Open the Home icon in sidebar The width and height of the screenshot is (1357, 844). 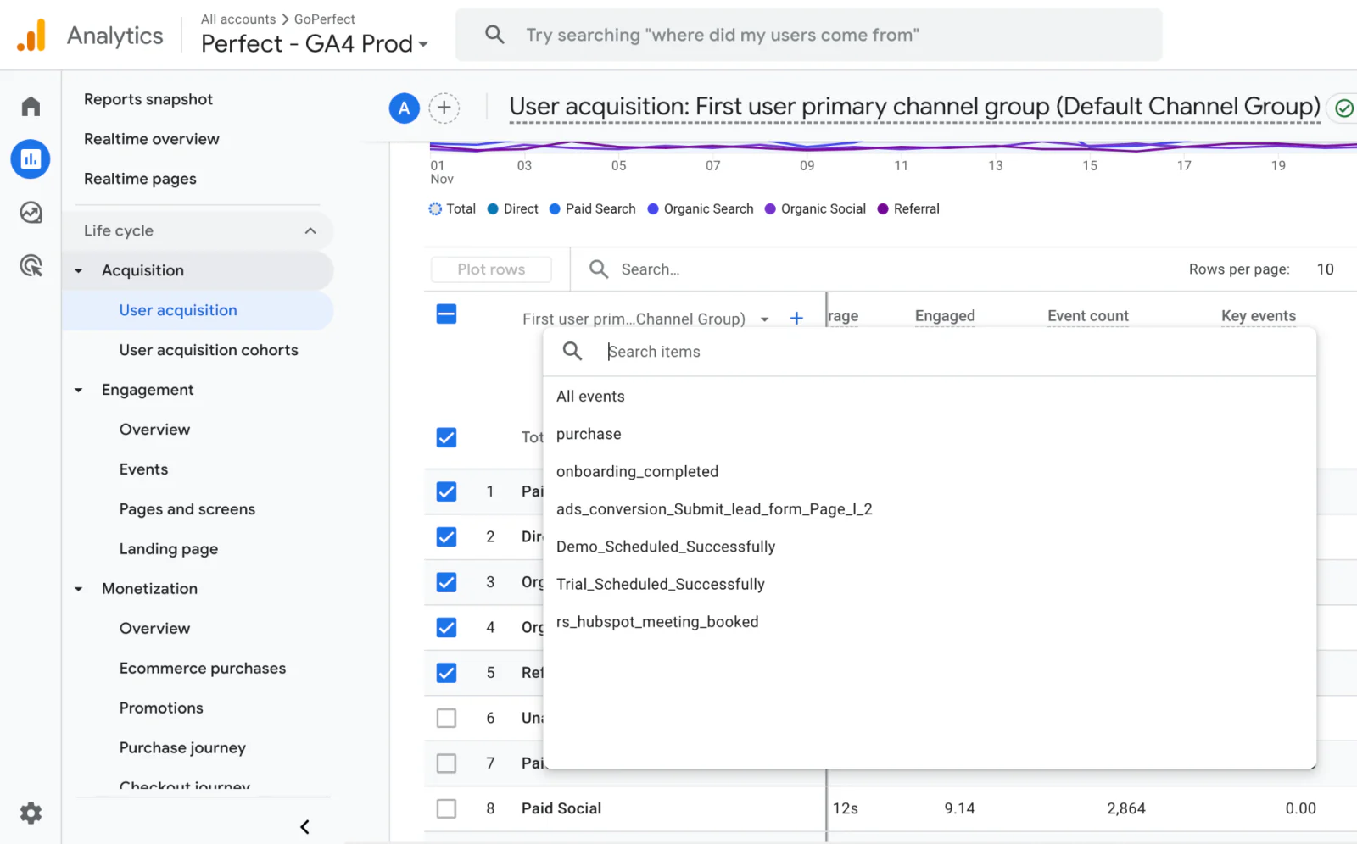(31, 106)
